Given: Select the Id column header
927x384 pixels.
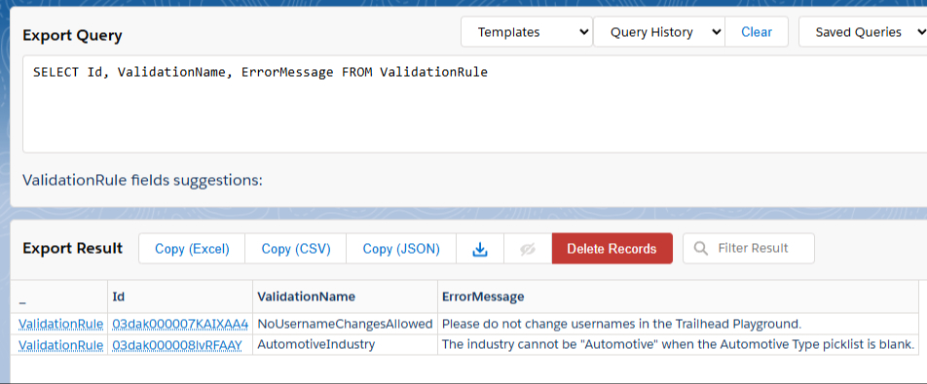Looking at the screenshot, I should click(x=180, y=297).
